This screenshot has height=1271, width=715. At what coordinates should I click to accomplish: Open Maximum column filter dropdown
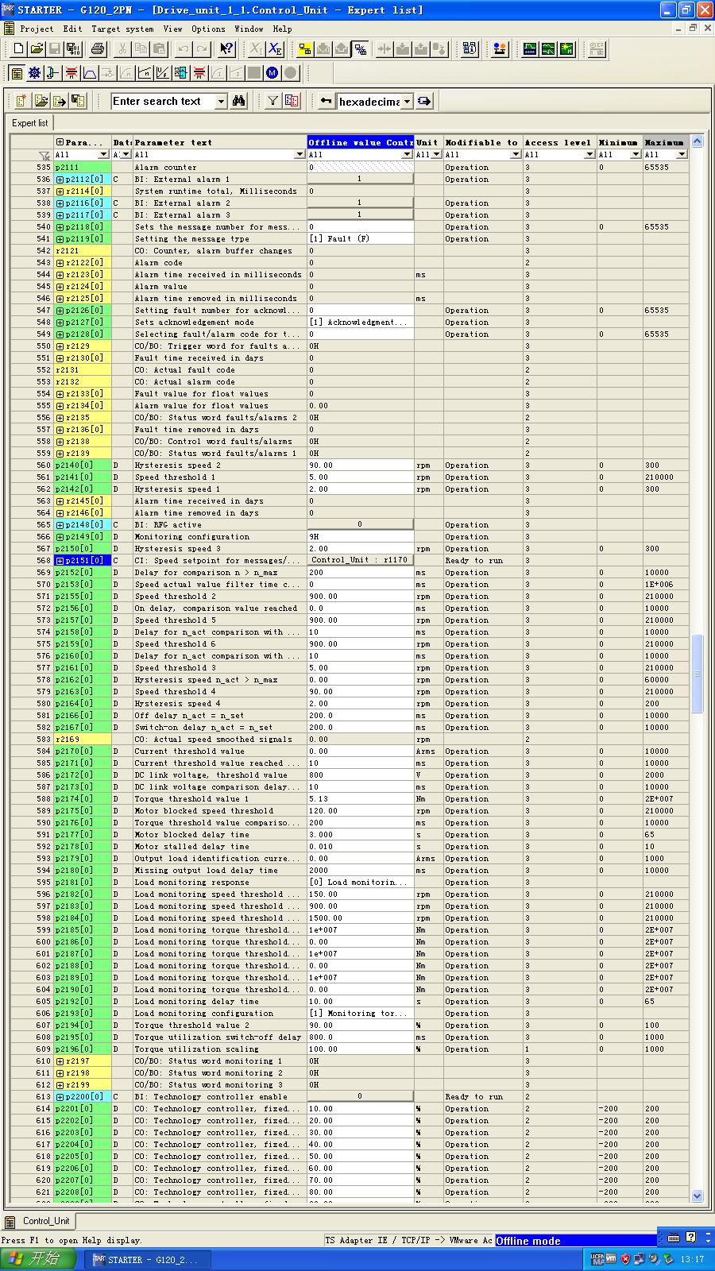(x=682, y=155)
